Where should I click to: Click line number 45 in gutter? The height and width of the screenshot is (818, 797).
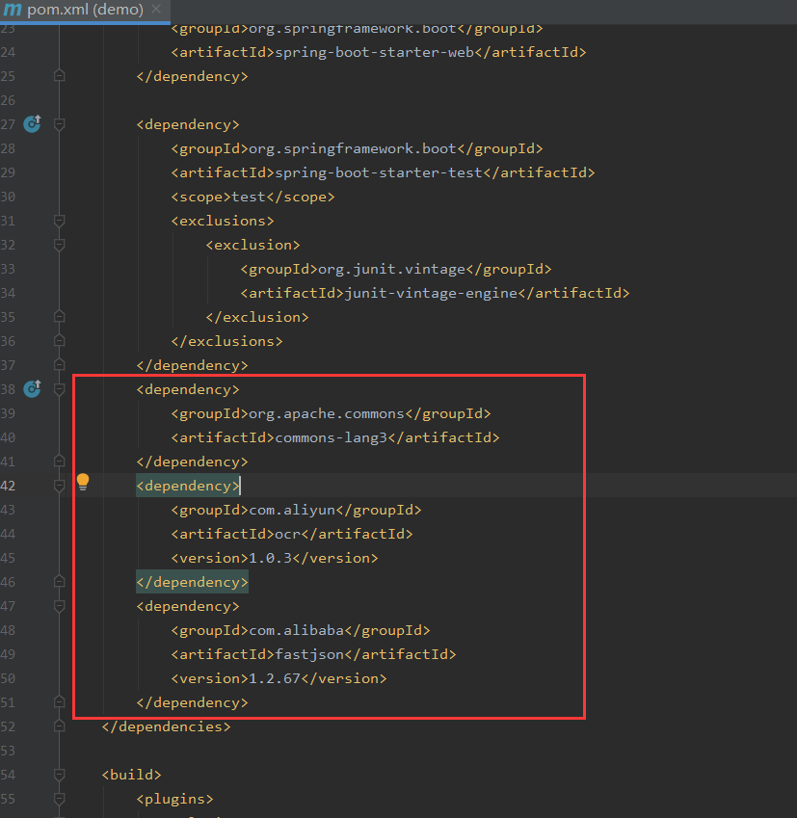coord(9,558)
